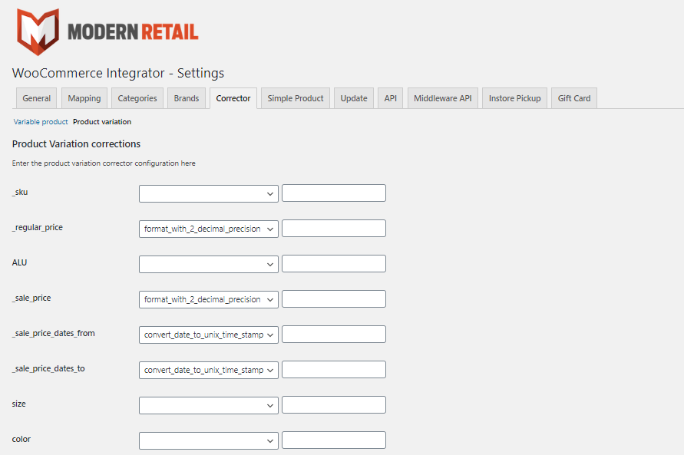The height and width of the screenshot is (455, 684).
Task: Open the General tab
Action: [x=37, y=98]
